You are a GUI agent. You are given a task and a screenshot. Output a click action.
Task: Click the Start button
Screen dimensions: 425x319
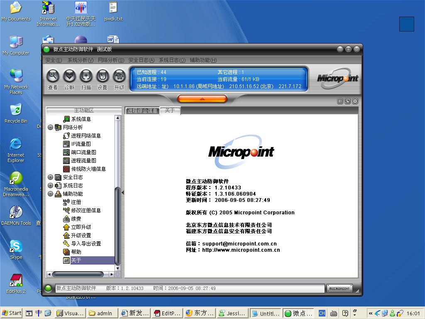coord(11,313)
